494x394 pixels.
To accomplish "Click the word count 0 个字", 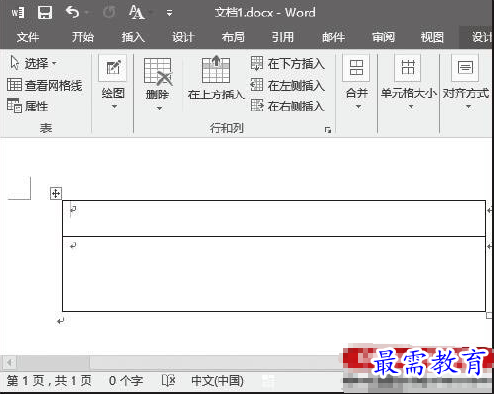I will pos(126,381).
